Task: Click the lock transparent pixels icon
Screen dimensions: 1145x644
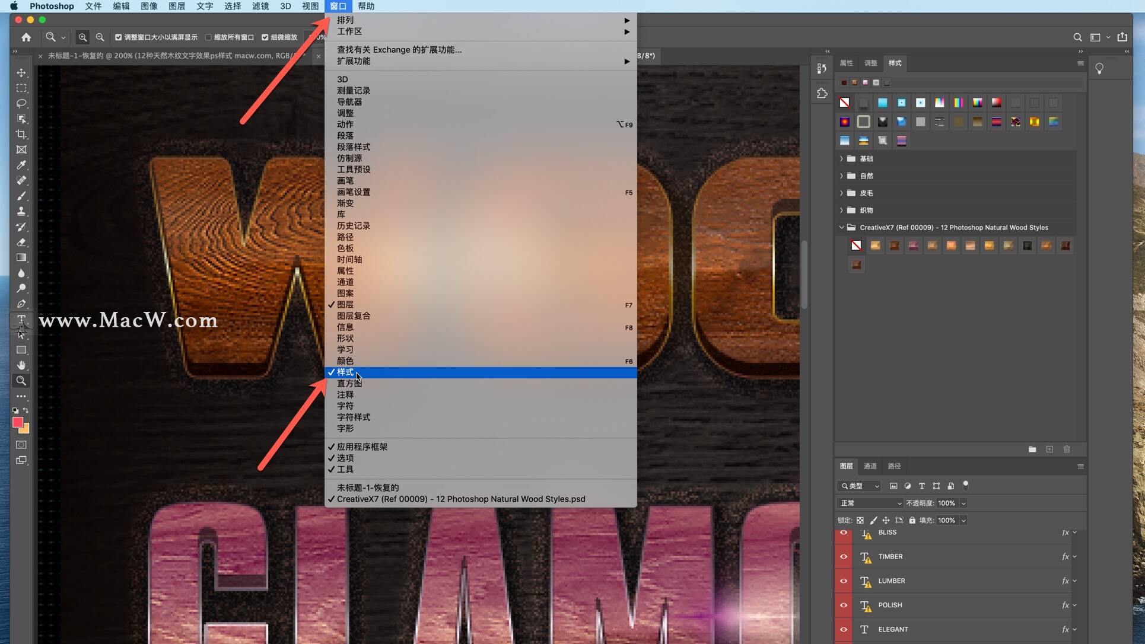Action: tap(861, 520)
